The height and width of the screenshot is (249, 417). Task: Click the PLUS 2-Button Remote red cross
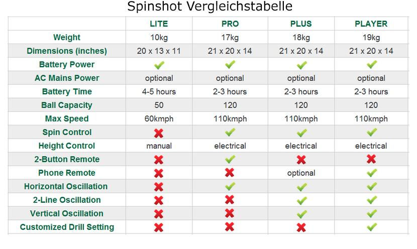(x=301, y=160)
